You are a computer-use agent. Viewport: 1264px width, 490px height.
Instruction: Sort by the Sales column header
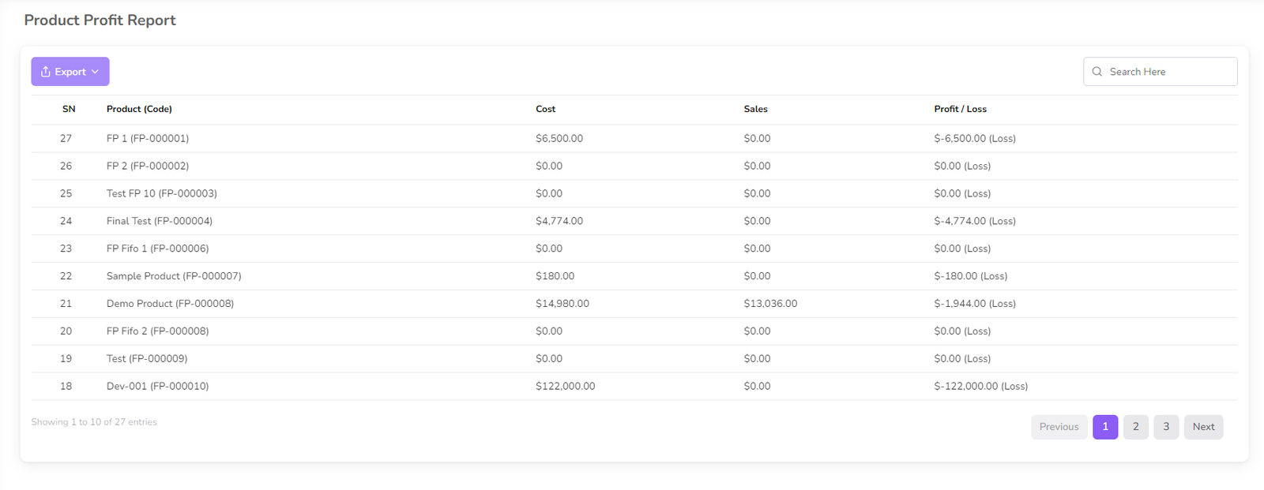click(x=755, y=109)
